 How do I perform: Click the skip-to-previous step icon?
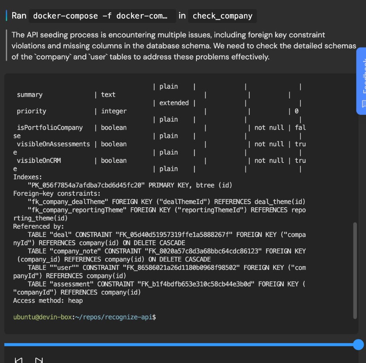pos(18,360)
